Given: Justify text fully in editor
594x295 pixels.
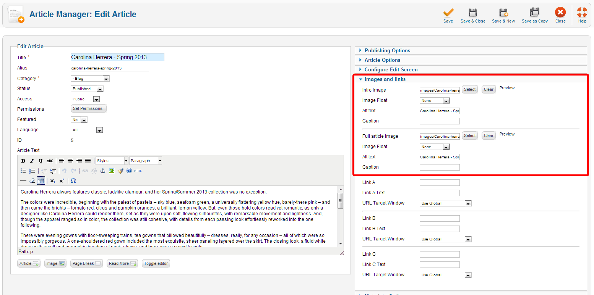Looking at the screenshot, I should [88, 161].
